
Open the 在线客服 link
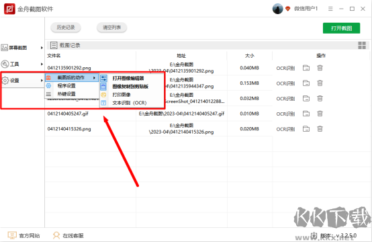(x=73, y=235)
